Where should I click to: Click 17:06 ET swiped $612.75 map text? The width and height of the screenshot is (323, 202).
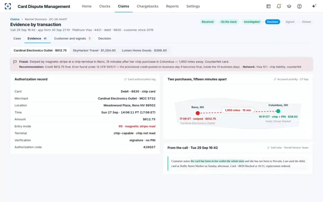(x=198, y=119)
